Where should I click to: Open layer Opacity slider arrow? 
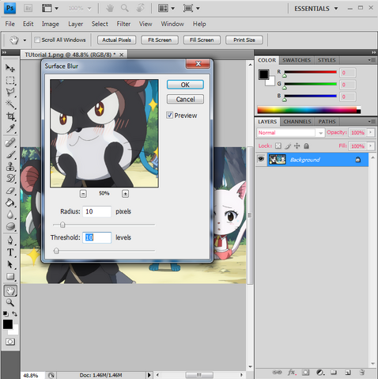click(371, 132)
